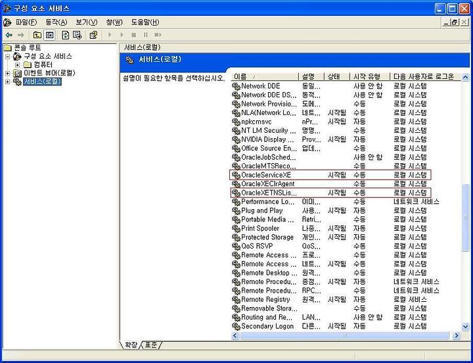Select 콘솔 루트 in the tree
The height and width of the screenshot is (363, 473).
pyautogui.click(x=28, y=48)
